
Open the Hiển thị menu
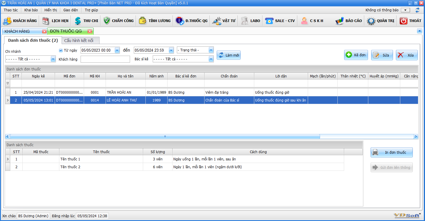point(51,10)
